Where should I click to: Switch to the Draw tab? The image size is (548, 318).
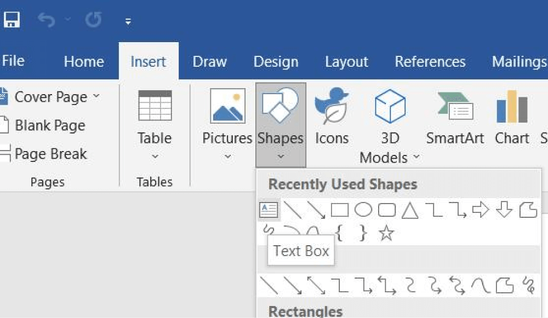coord(209,62)
